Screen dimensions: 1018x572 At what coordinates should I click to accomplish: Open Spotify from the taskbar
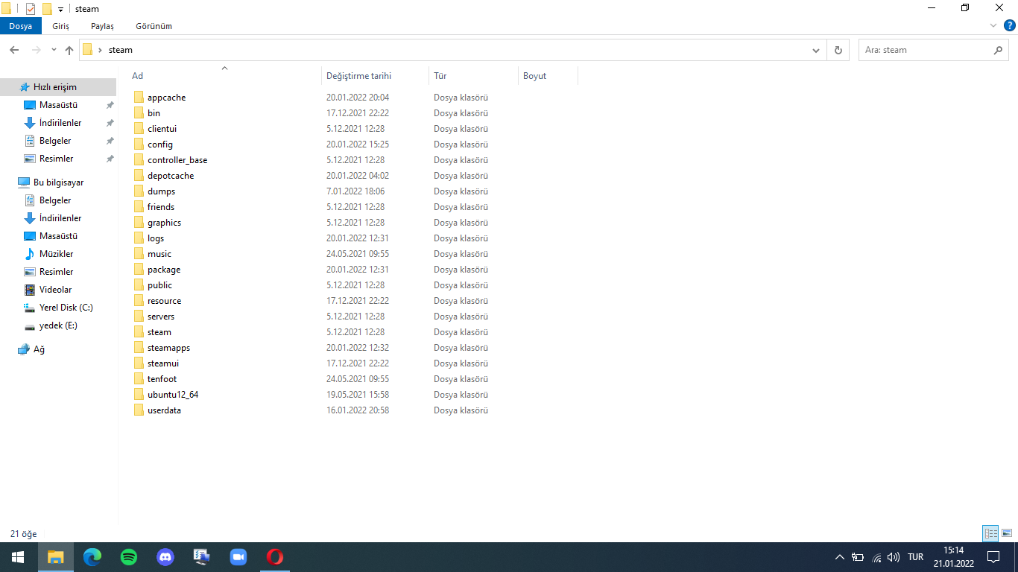[129, 557]
